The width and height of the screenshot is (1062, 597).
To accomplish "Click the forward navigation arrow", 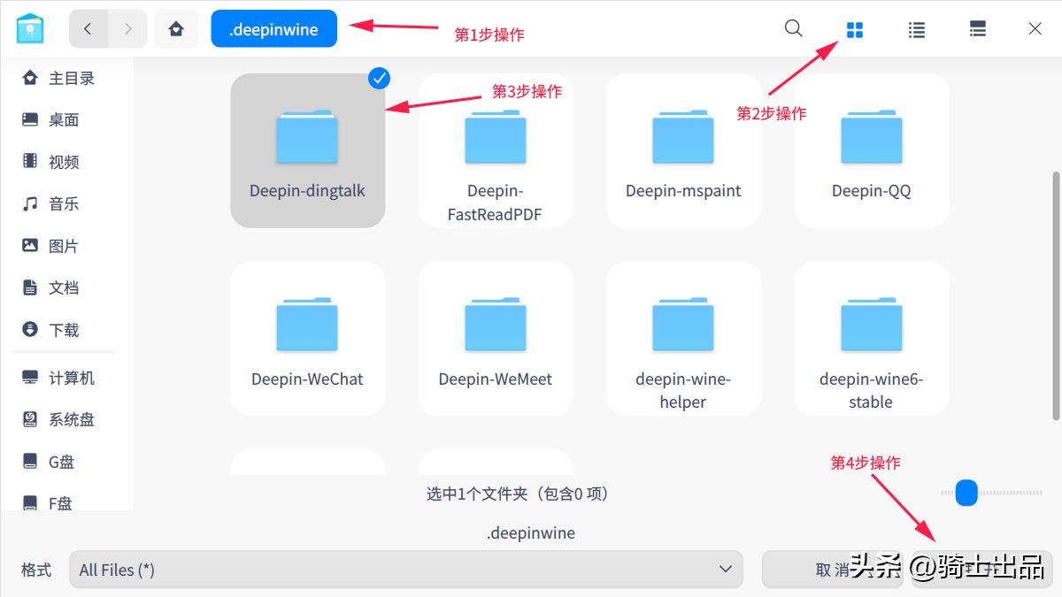I will (x=127, y=28).
